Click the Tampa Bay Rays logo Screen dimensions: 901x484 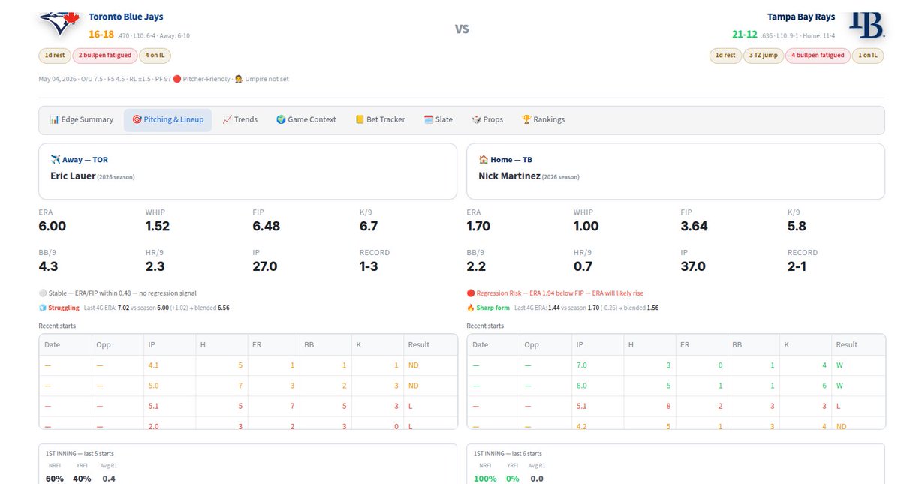866,24
